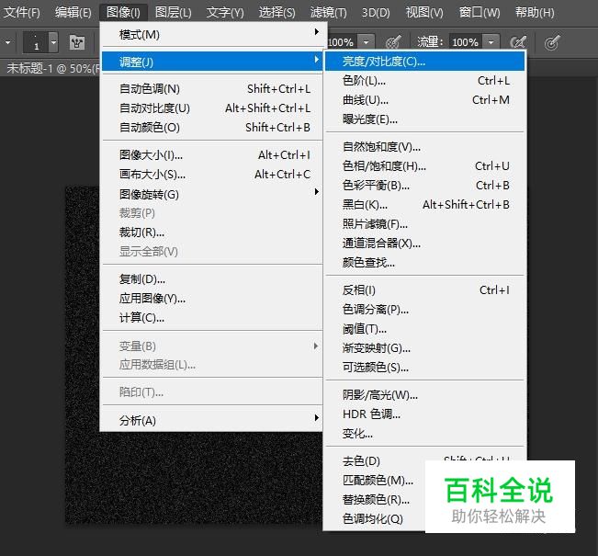The height and width of the screenshot is (556, 598).
Task: Choose 自动颜色(O)
Action: 213,128
